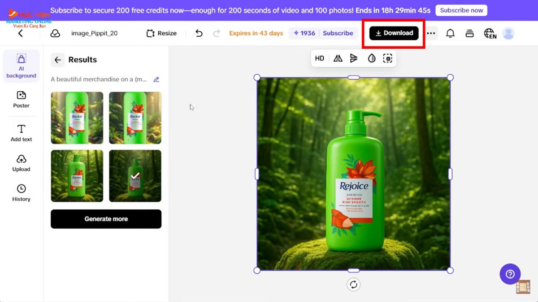Click the top-middle edge handle of image

(354, 77)
